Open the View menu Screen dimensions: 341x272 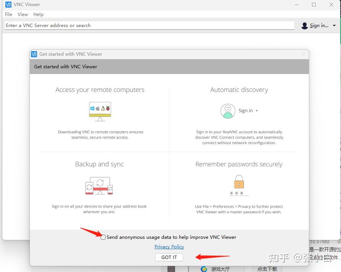[x=23, y=14]
